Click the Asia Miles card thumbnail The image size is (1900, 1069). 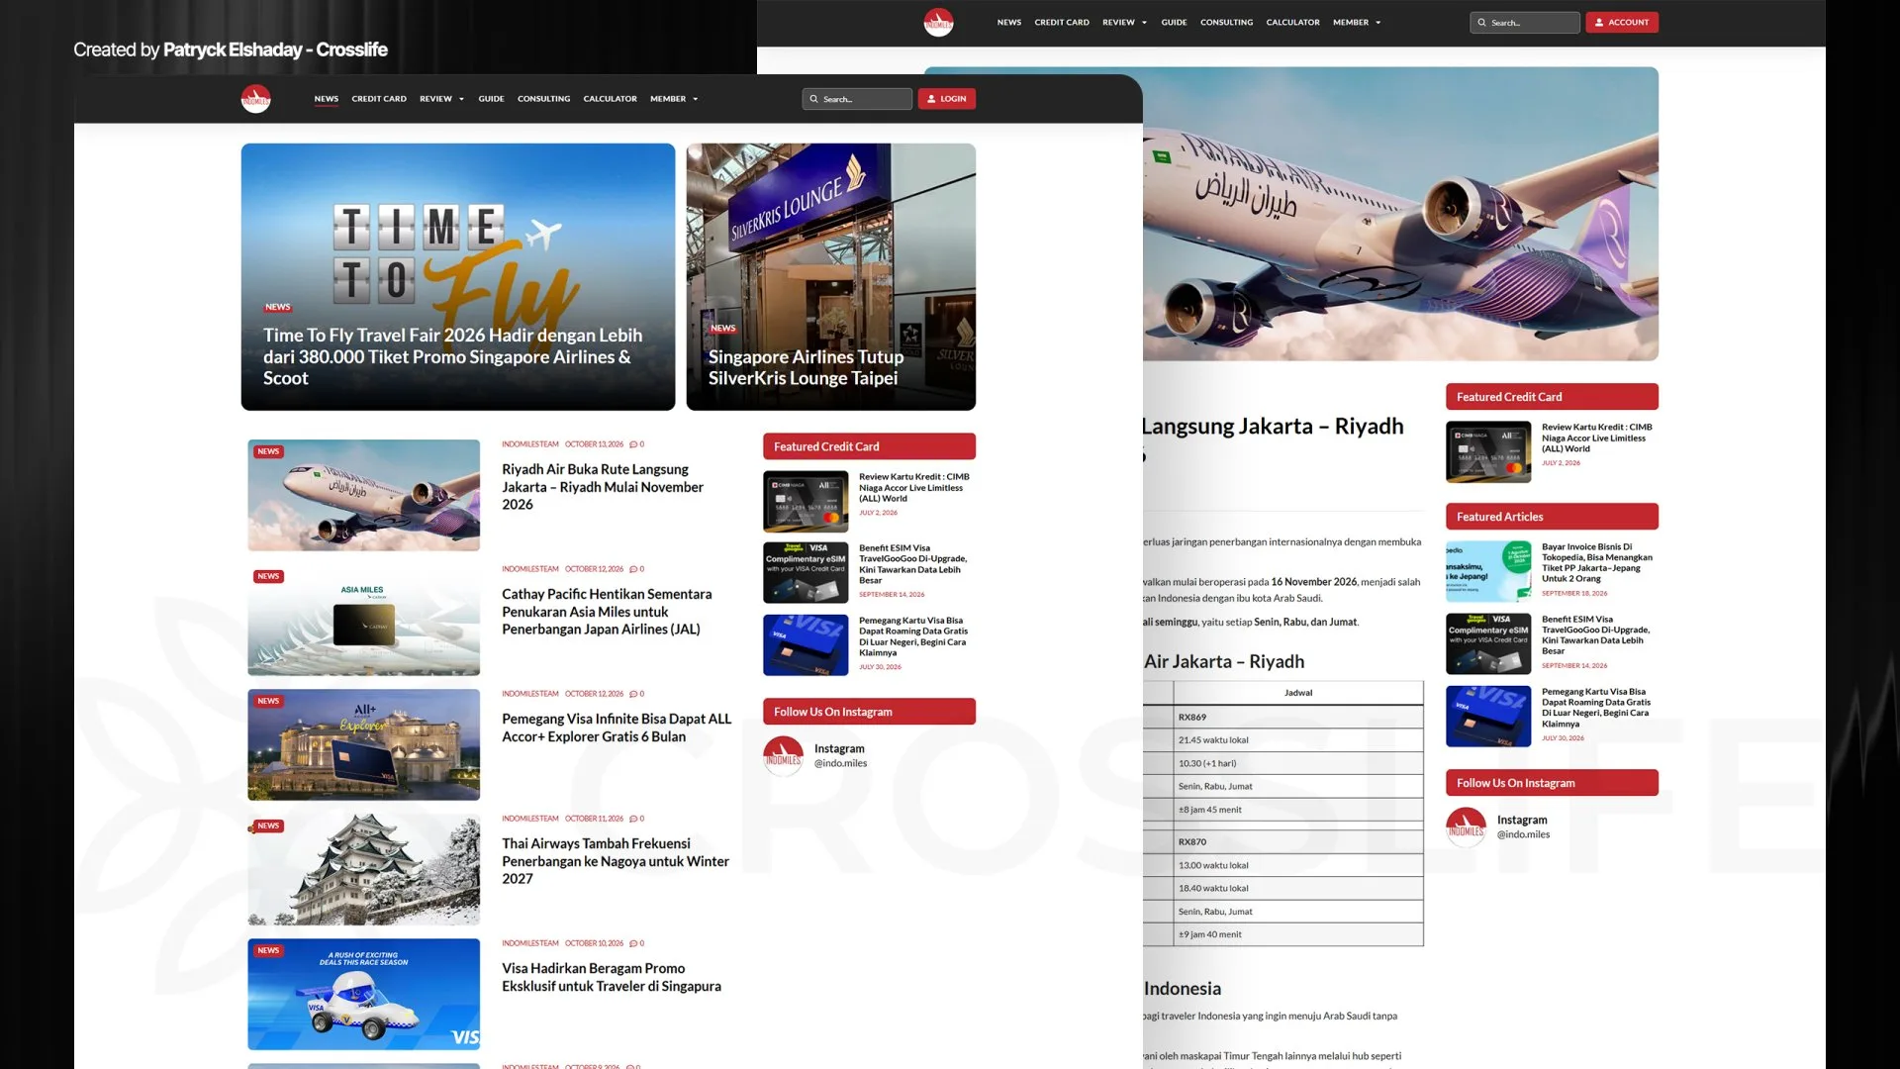pyautogui.click(x=363, y=620)
